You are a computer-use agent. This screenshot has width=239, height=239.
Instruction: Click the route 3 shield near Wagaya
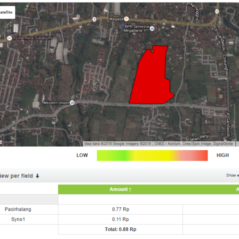point(94,19)
